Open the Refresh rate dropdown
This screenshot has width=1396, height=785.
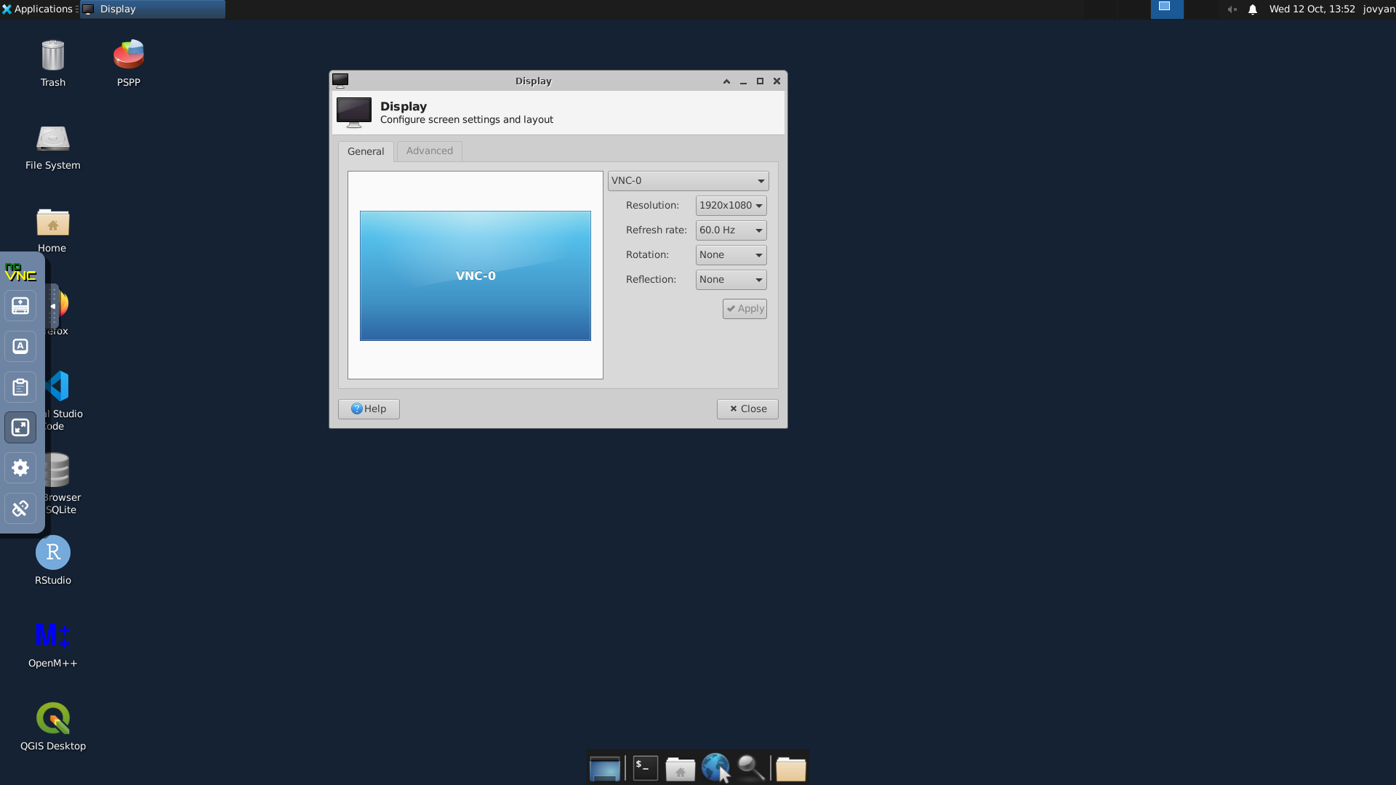click(731, 230)
